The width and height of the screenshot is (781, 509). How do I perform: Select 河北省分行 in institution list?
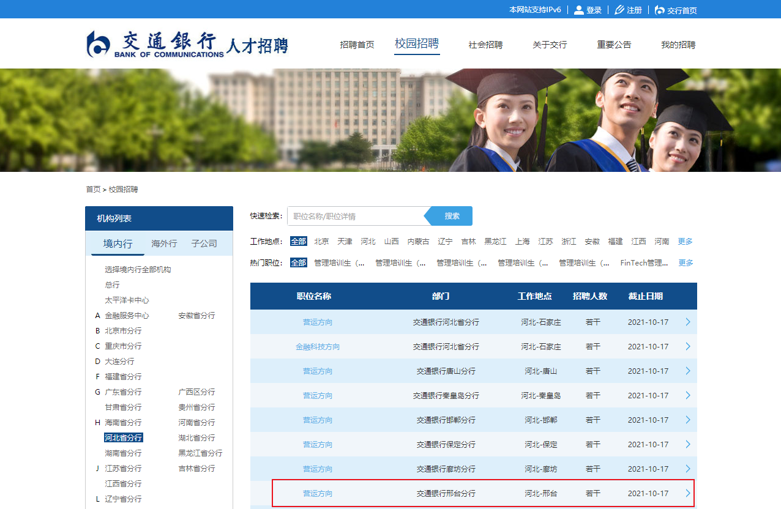123,438
